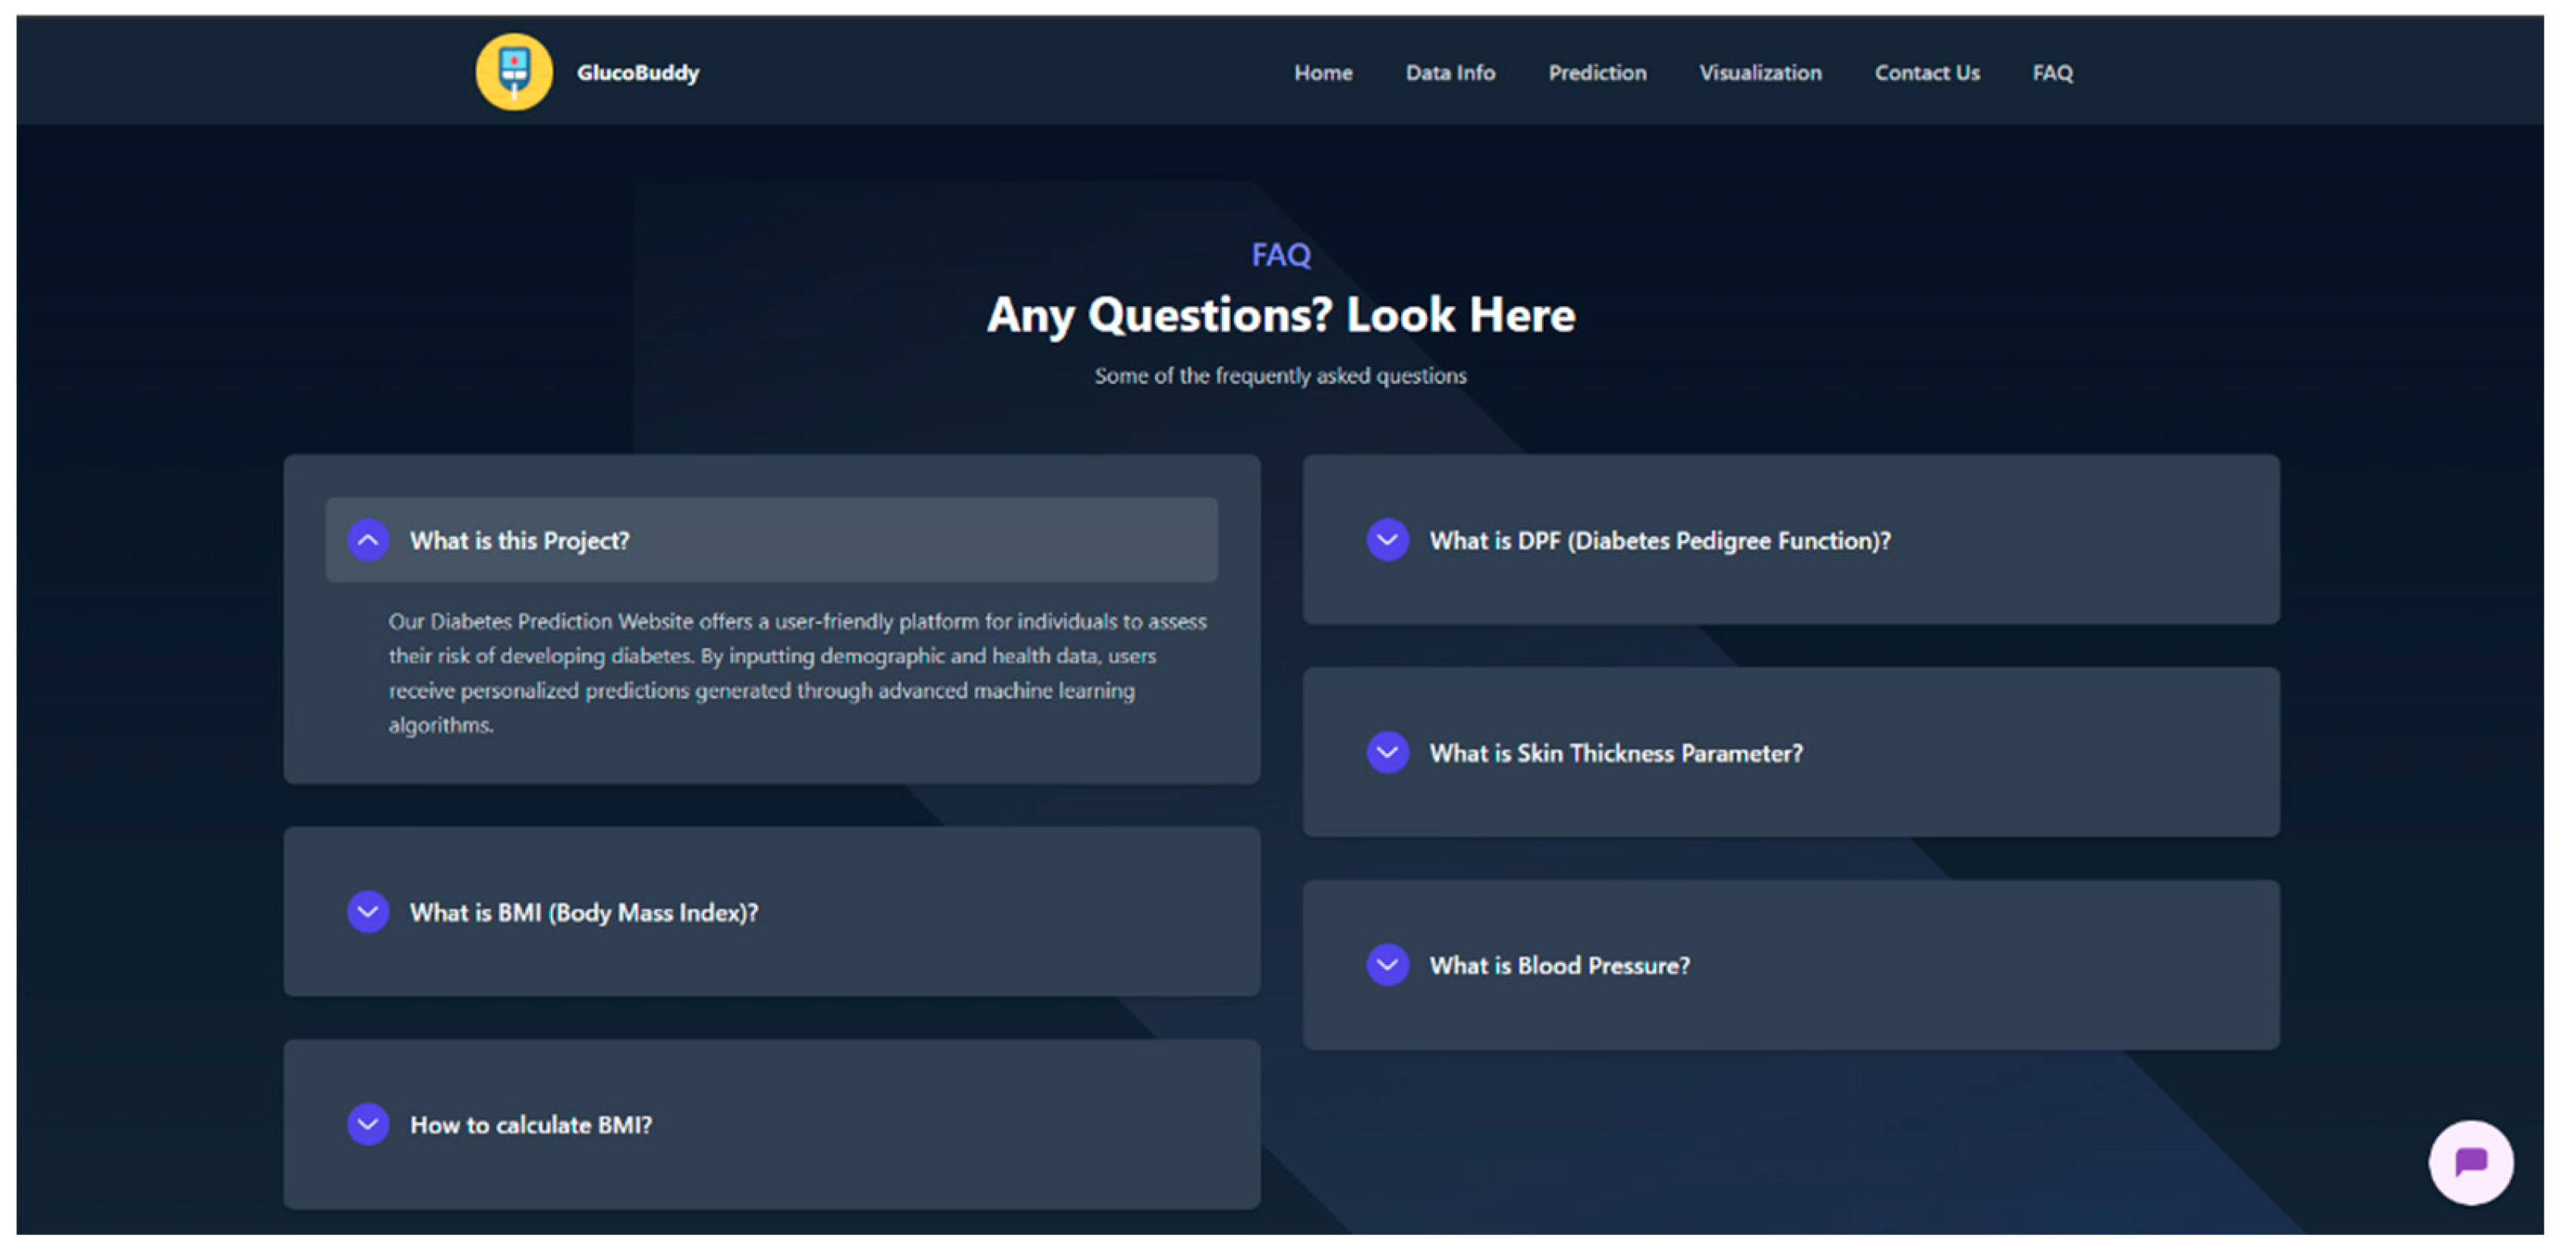2564x1256 pixels.
Task: Click the GlucoBuddy glucometer logo icon
Action: point(514,72)
